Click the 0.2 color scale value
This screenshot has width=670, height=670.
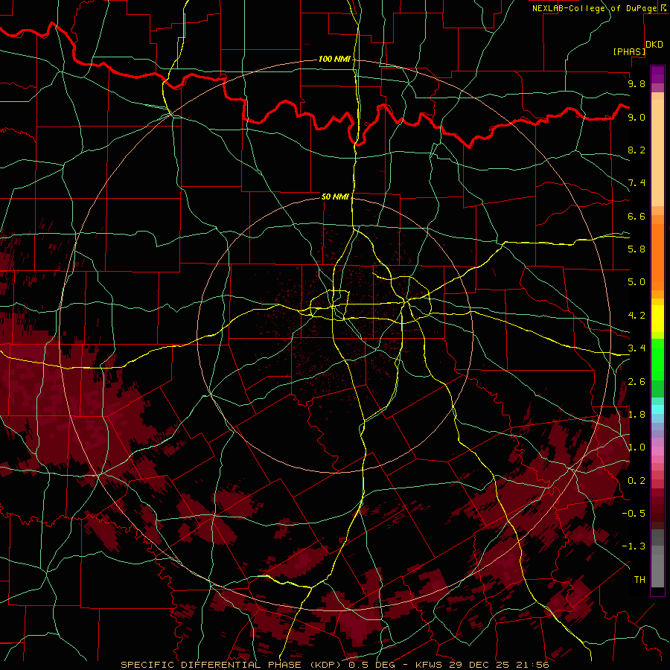pyautogui.click(x=636, y=481)
